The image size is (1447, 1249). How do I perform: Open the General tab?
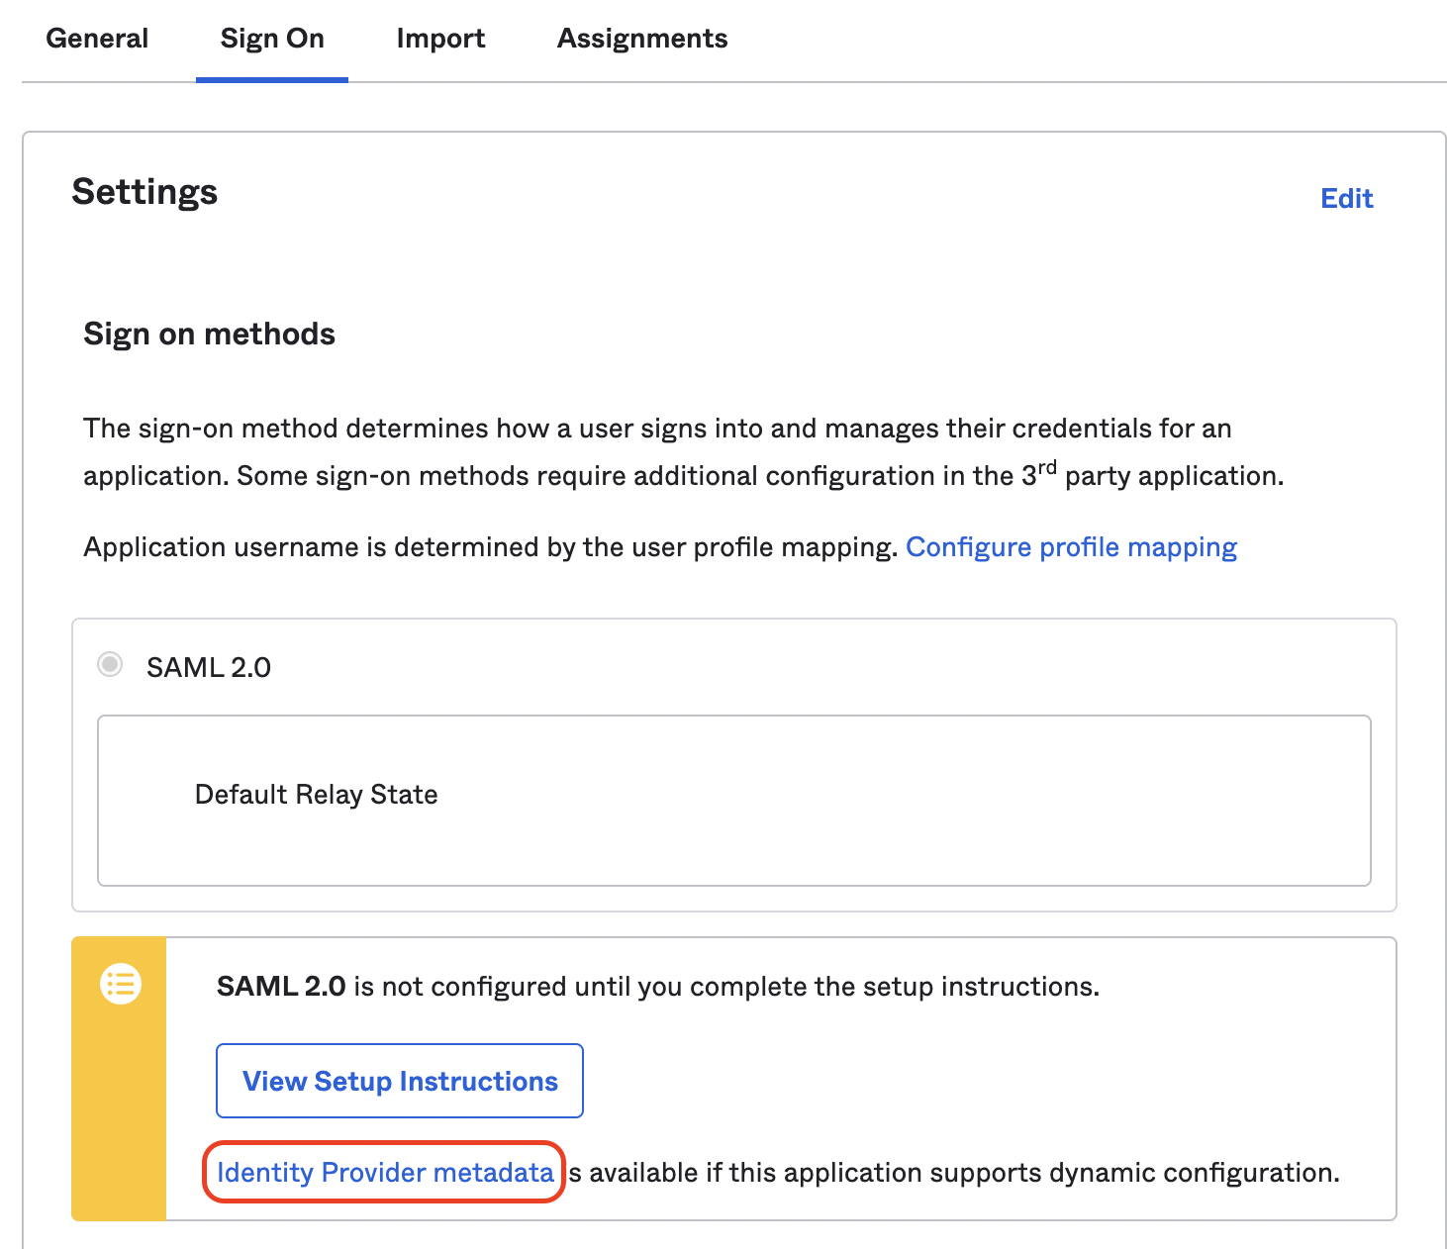[x=97, y=39]
